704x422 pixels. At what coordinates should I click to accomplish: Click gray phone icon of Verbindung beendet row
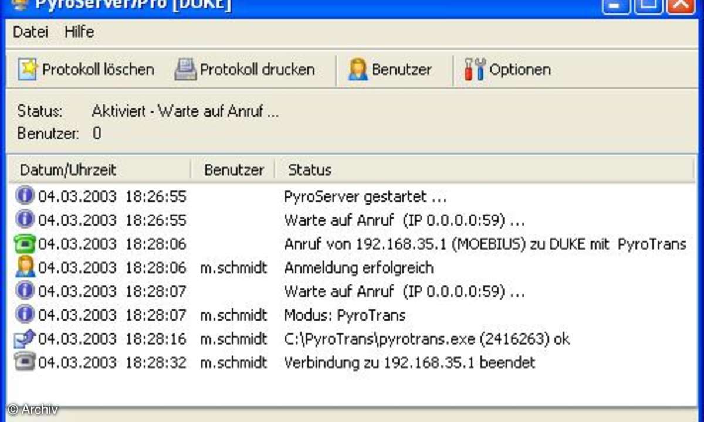[25, 363]
